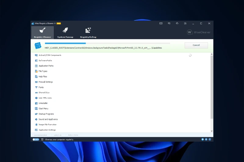Screen dimensions: 244x162
Task: Click the list scrollbar up arrow
Action: (x=212, y=54)
